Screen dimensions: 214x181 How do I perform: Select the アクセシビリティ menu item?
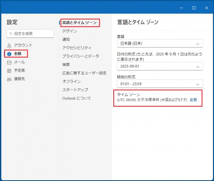click(77, 48)
